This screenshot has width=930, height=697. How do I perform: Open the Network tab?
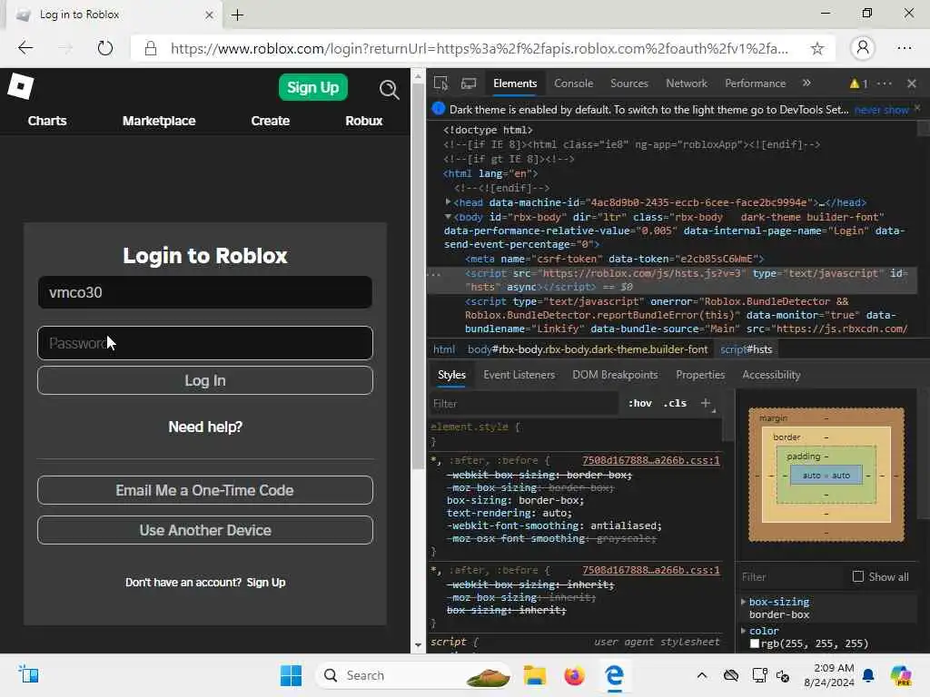coord(687,83)
